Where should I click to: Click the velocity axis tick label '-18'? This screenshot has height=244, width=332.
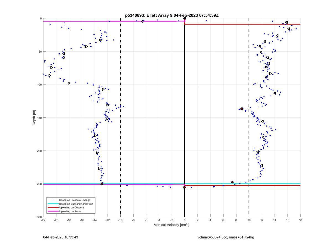click(x=69, y=220)
